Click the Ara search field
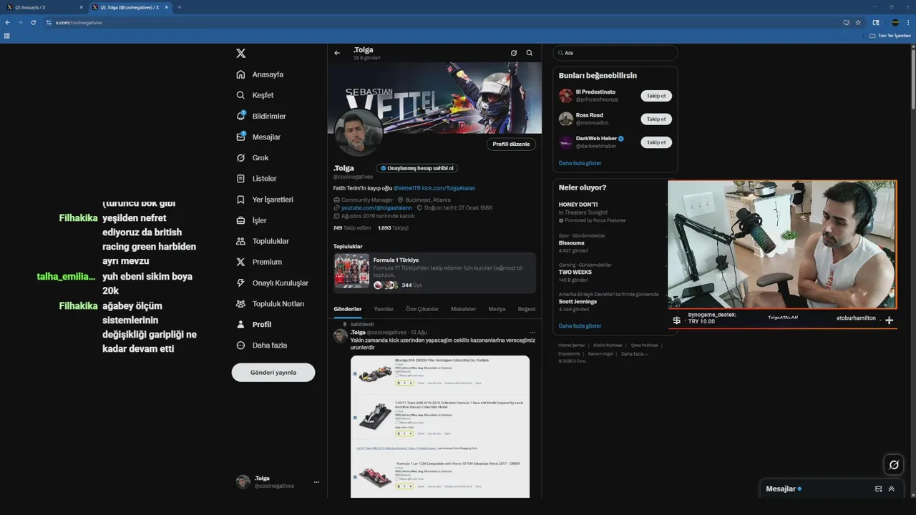This screenshot has width=916, height=515. tap(615, 53)
